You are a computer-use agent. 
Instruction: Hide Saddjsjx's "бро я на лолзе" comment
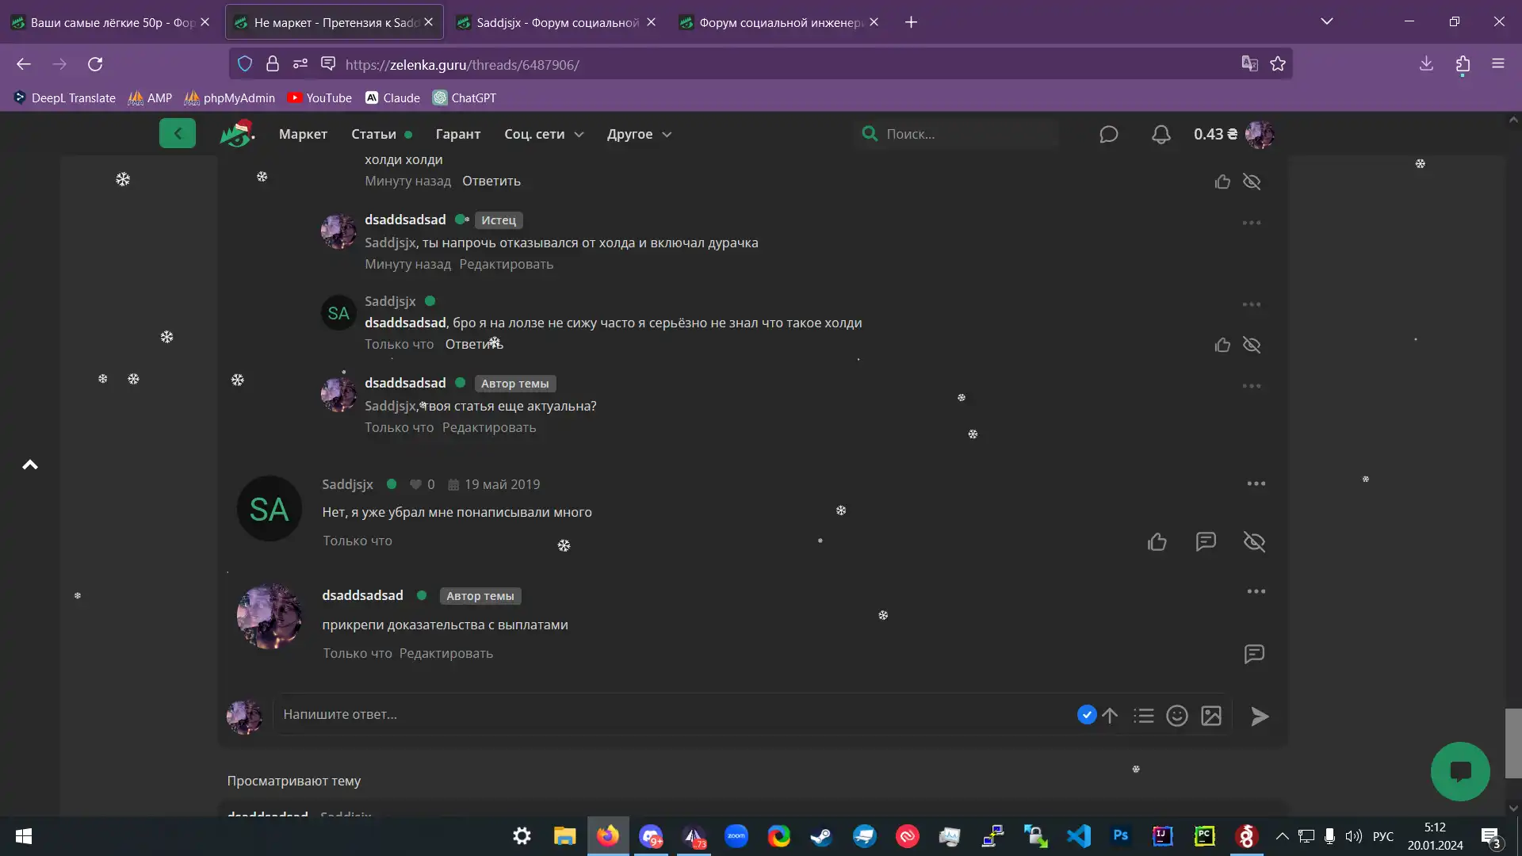tap(1252, 345)
